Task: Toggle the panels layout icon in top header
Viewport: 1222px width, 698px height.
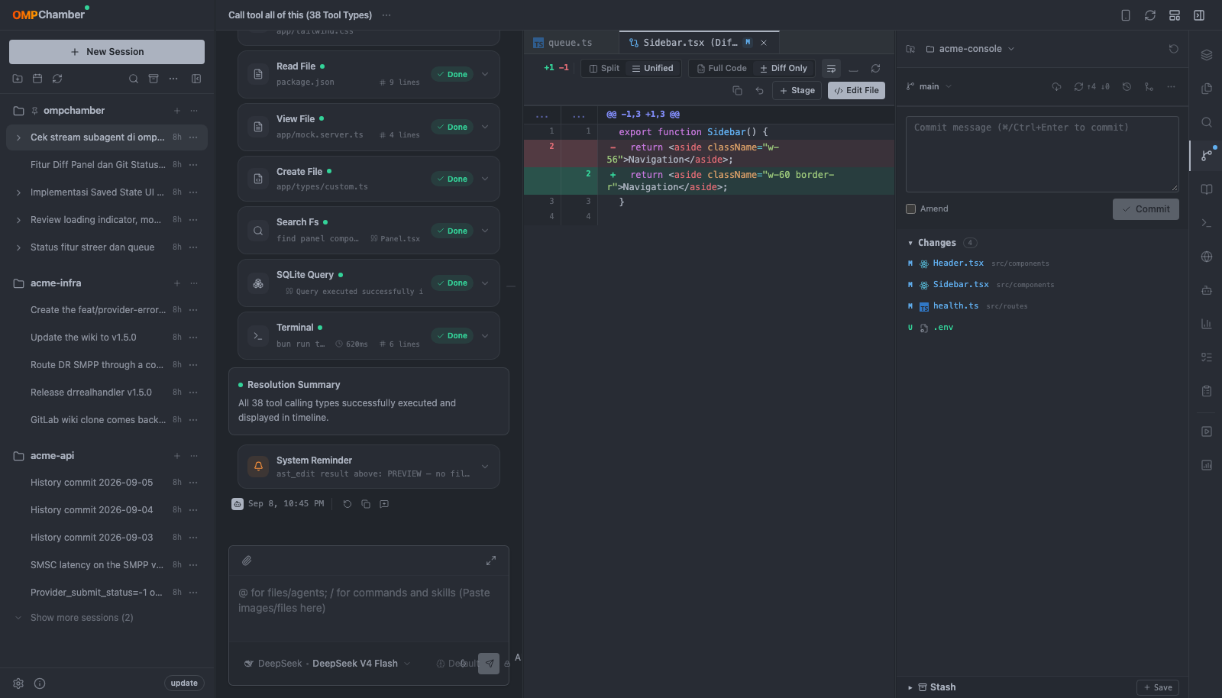Action: (x=1175, y=15)
